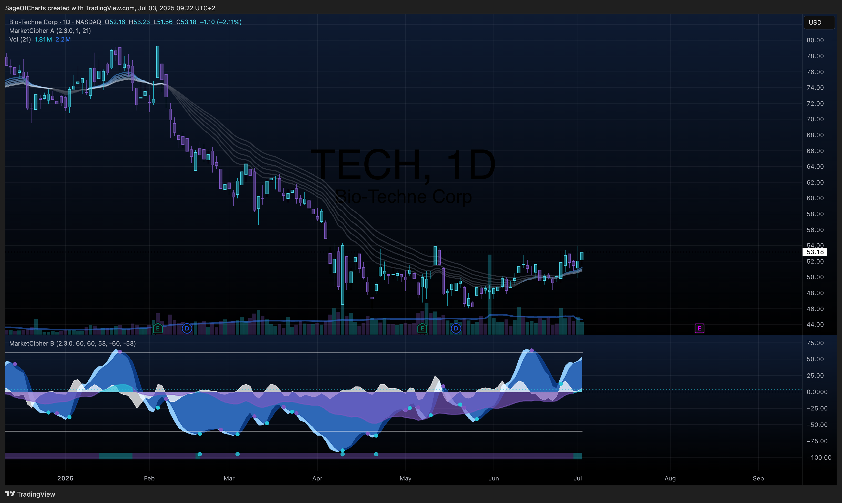Click the Feb label on time axis
The height and width of the screenshot is (503, 842).
click(x=149, y=478)
